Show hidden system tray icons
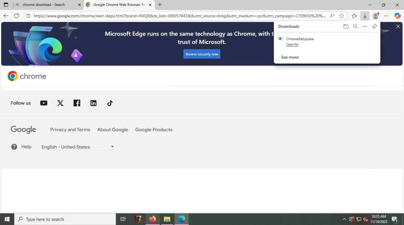The height and width of the screenshot is (225, 404). (x=344, y=219)
